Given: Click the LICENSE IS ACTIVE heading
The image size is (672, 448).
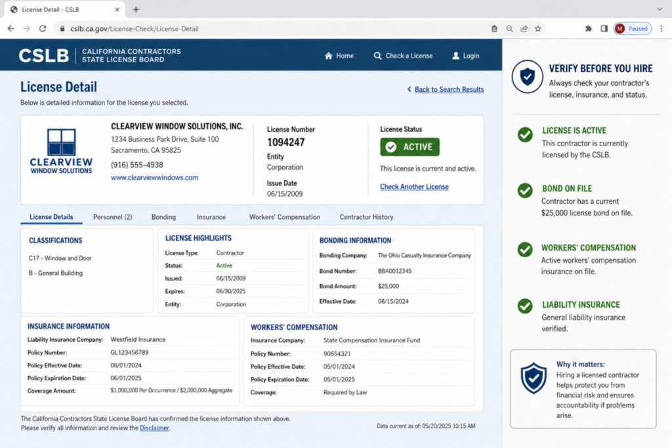Looking at the screenshot, I should [574, 131].
